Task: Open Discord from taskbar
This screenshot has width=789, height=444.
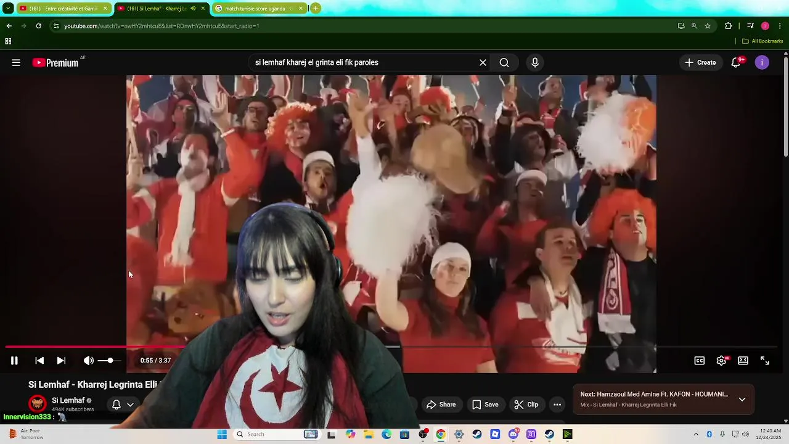Action: 513,435
